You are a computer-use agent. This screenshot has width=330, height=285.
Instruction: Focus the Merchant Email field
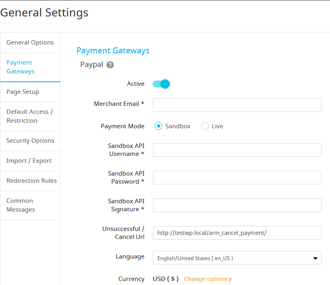click(237, 105)
